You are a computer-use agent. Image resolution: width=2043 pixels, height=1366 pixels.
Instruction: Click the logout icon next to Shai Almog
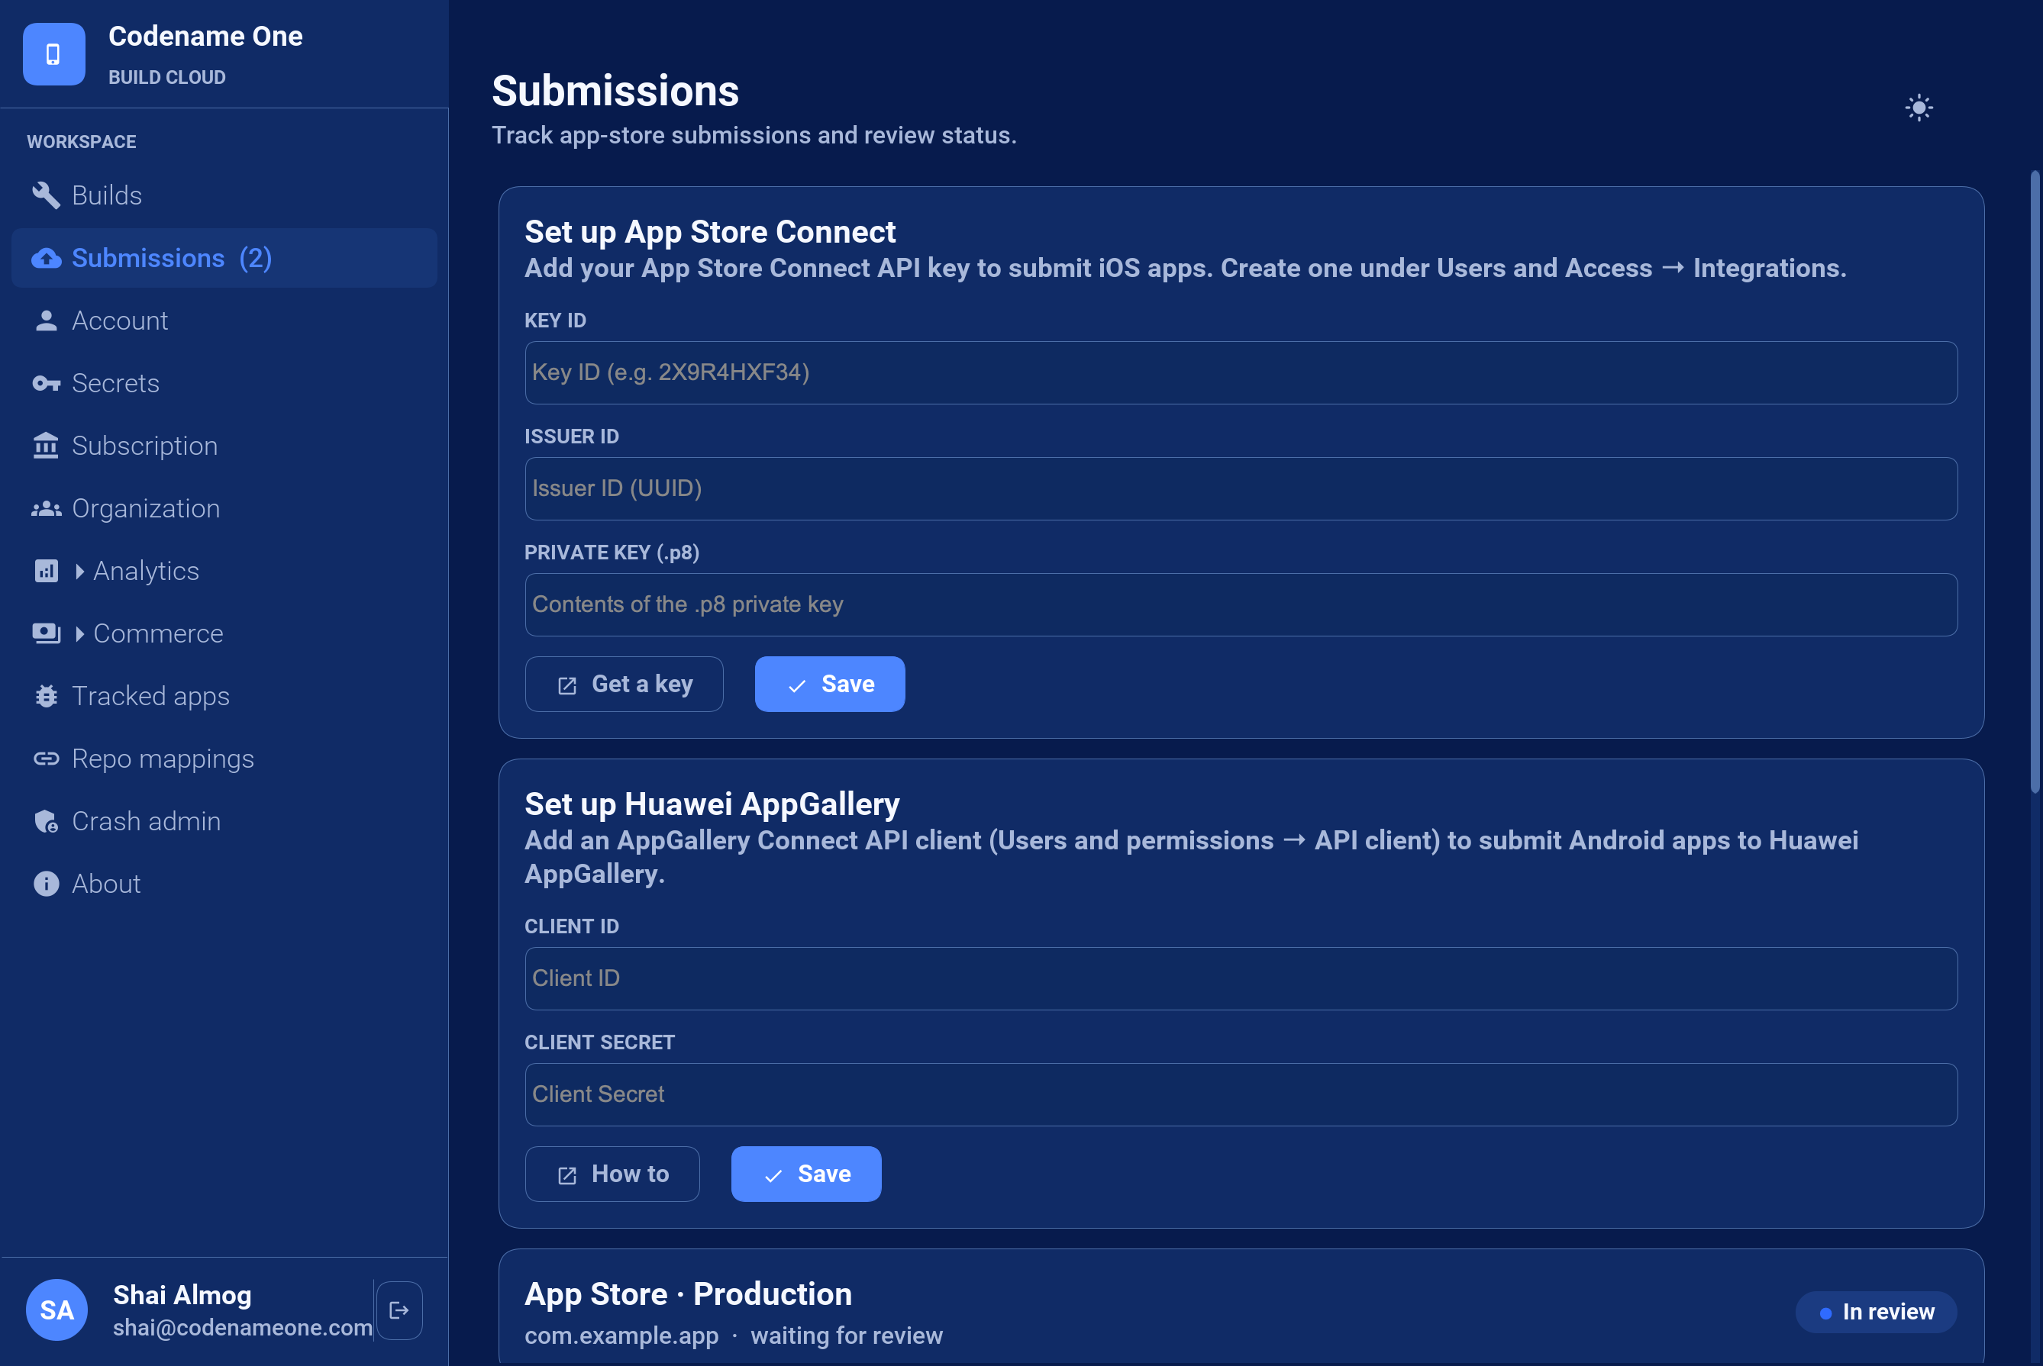(399, 1310)
